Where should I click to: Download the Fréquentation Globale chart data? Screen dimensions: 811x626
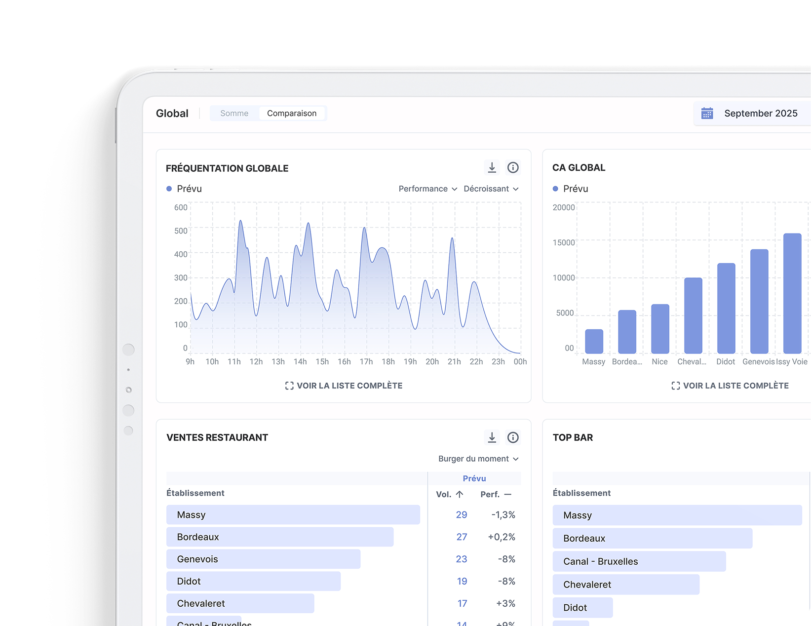tap(492, 168)
